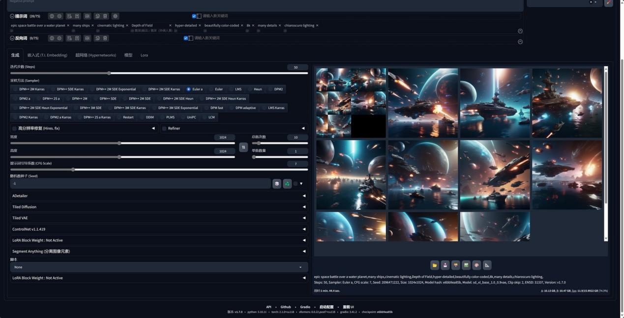
Task: Click the save image disk icon
Action: (x=445, y=265)
